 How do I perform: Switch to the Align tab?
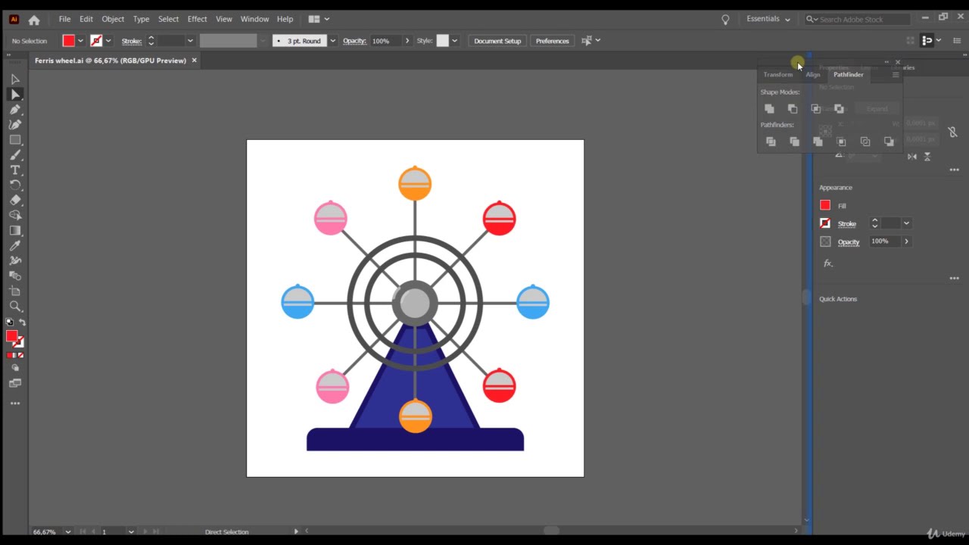812,74
